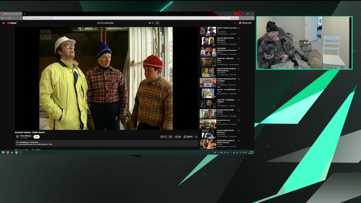Open options menu for Kummeli Perintöä odotellessa
This screenshot has width=361, height=203.
(239, 69)
